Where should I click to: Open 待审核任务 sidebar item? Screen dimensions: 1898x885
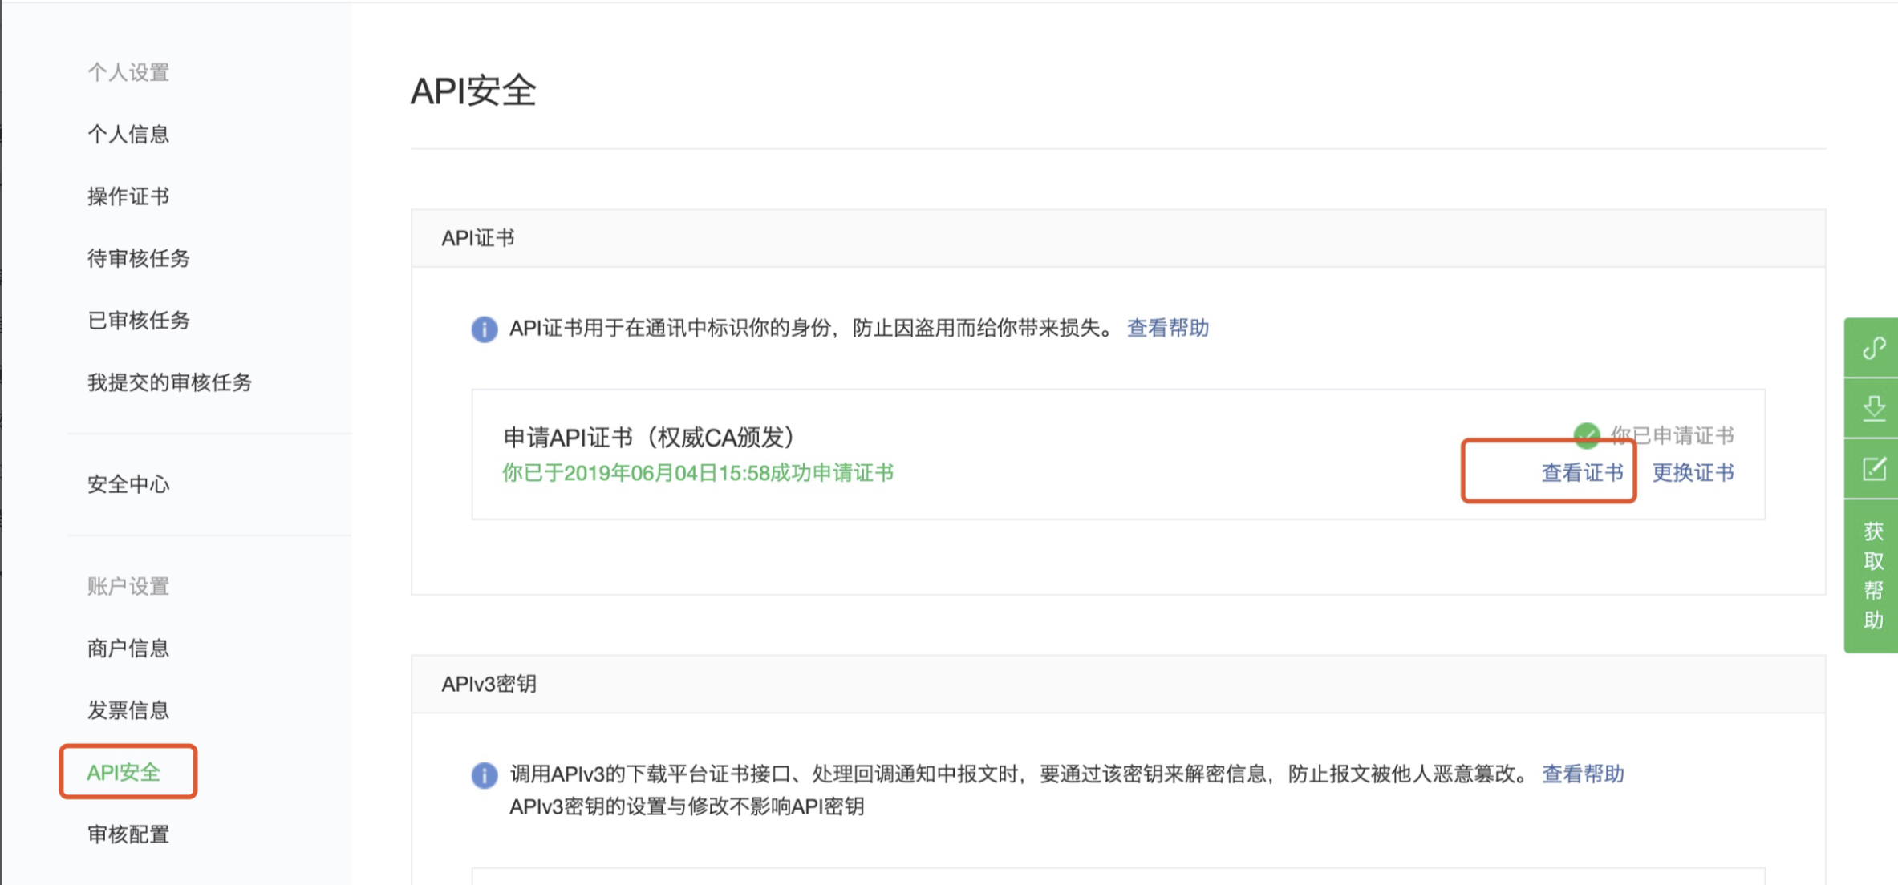tap(138, 258)
